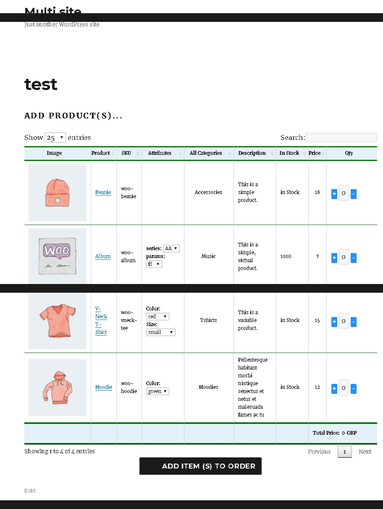Open the V-Neck T-Shirt product link

tap(101, 320)
